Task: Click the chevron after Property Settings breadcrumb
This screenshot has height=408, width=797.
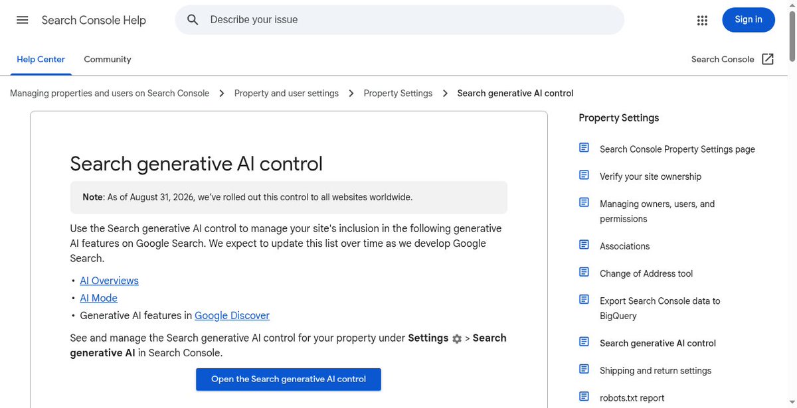Action: coord(445,94)
